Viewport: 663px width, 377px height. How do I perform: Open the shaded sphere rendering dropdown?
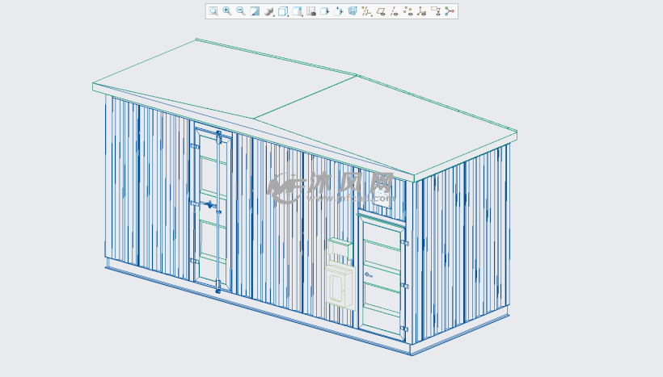click(269, 11)
